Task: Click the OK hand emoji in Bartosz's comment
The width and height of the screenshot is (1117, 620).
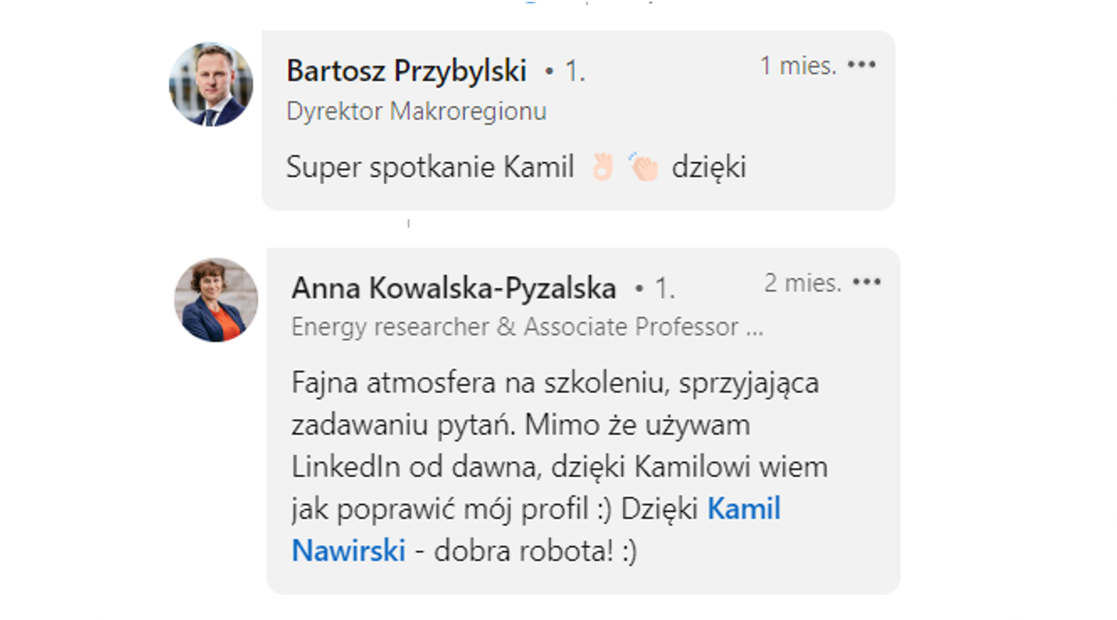Action: pos(602,167)
